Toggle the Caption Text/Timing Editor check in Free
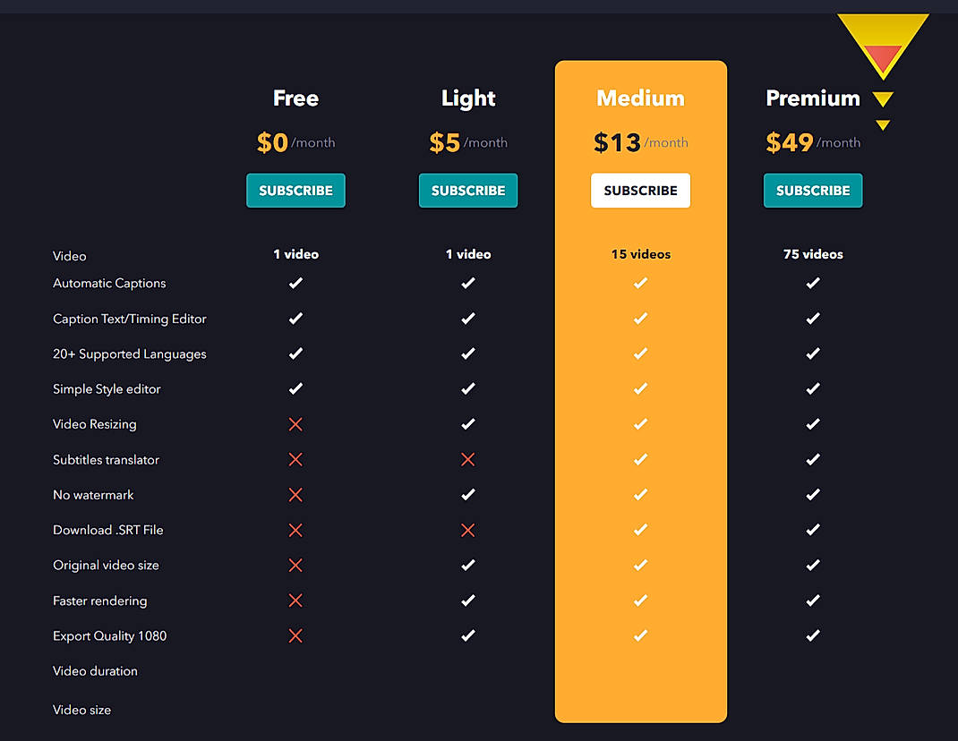 pos(295,318)
